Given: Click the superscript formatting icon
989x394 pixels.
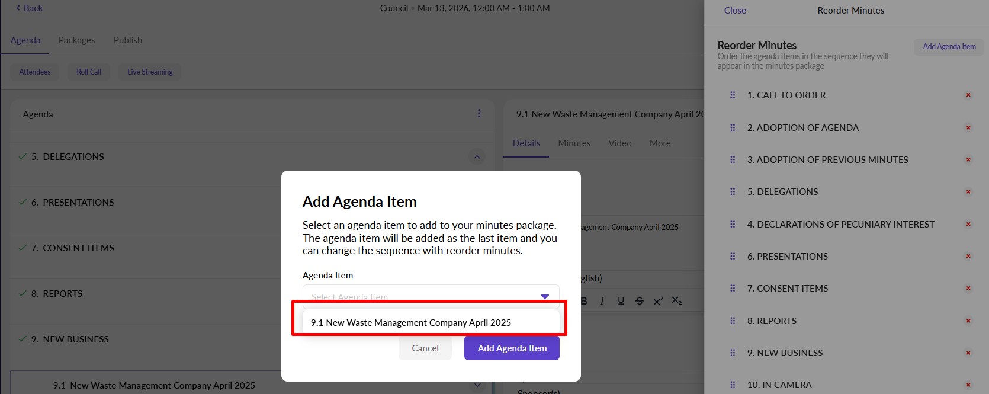Looking at the screenshot, I should pos(658,301).
